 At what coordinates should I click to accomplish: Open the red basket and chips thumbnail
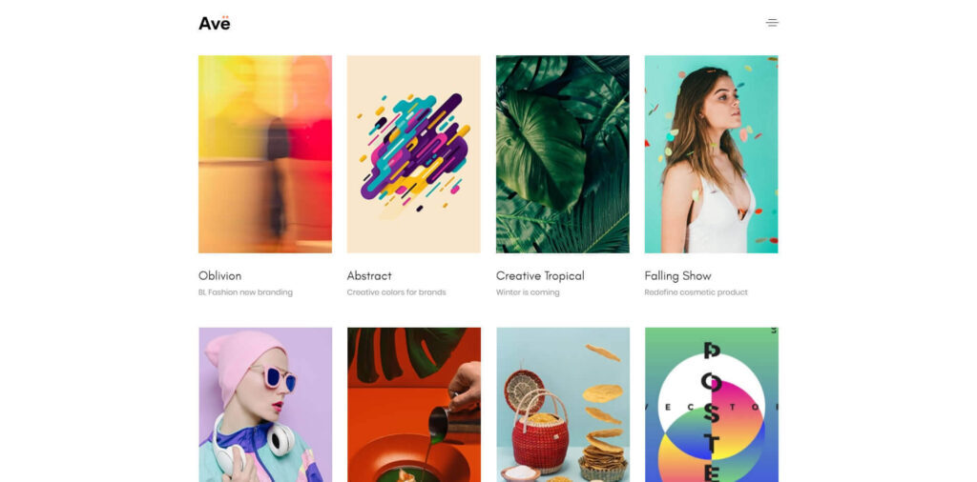(563, 405)
